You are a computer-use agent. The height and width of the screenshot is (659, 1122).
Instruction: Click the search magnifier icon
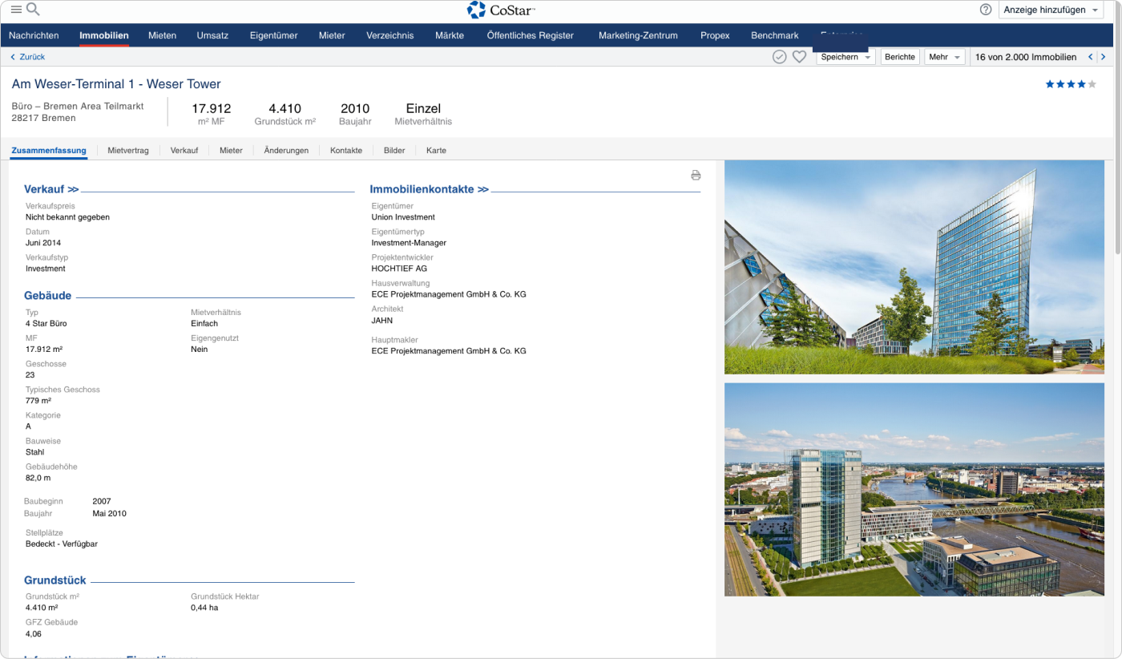[x=33, y=10]
